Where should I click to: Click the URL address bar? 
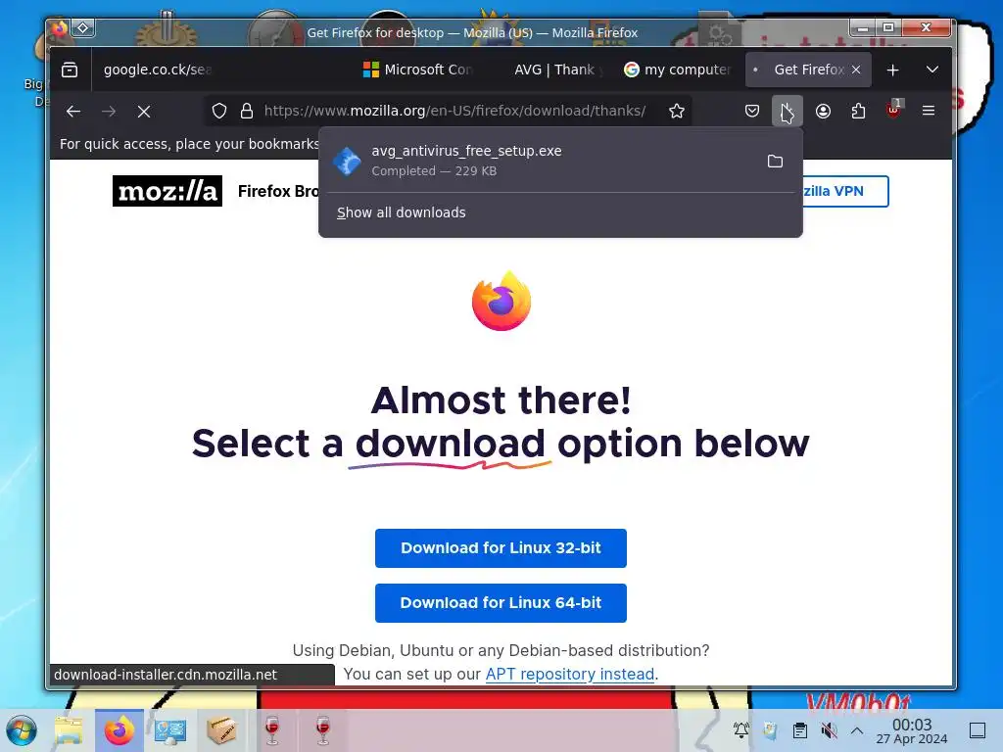coord(454,112)
